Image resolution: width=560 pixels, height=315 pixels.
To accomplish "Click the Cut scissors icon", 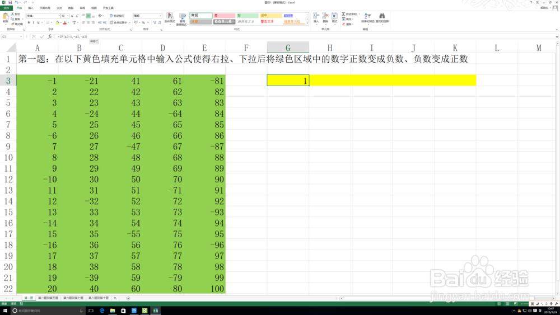I will click(x=12, y=14).
